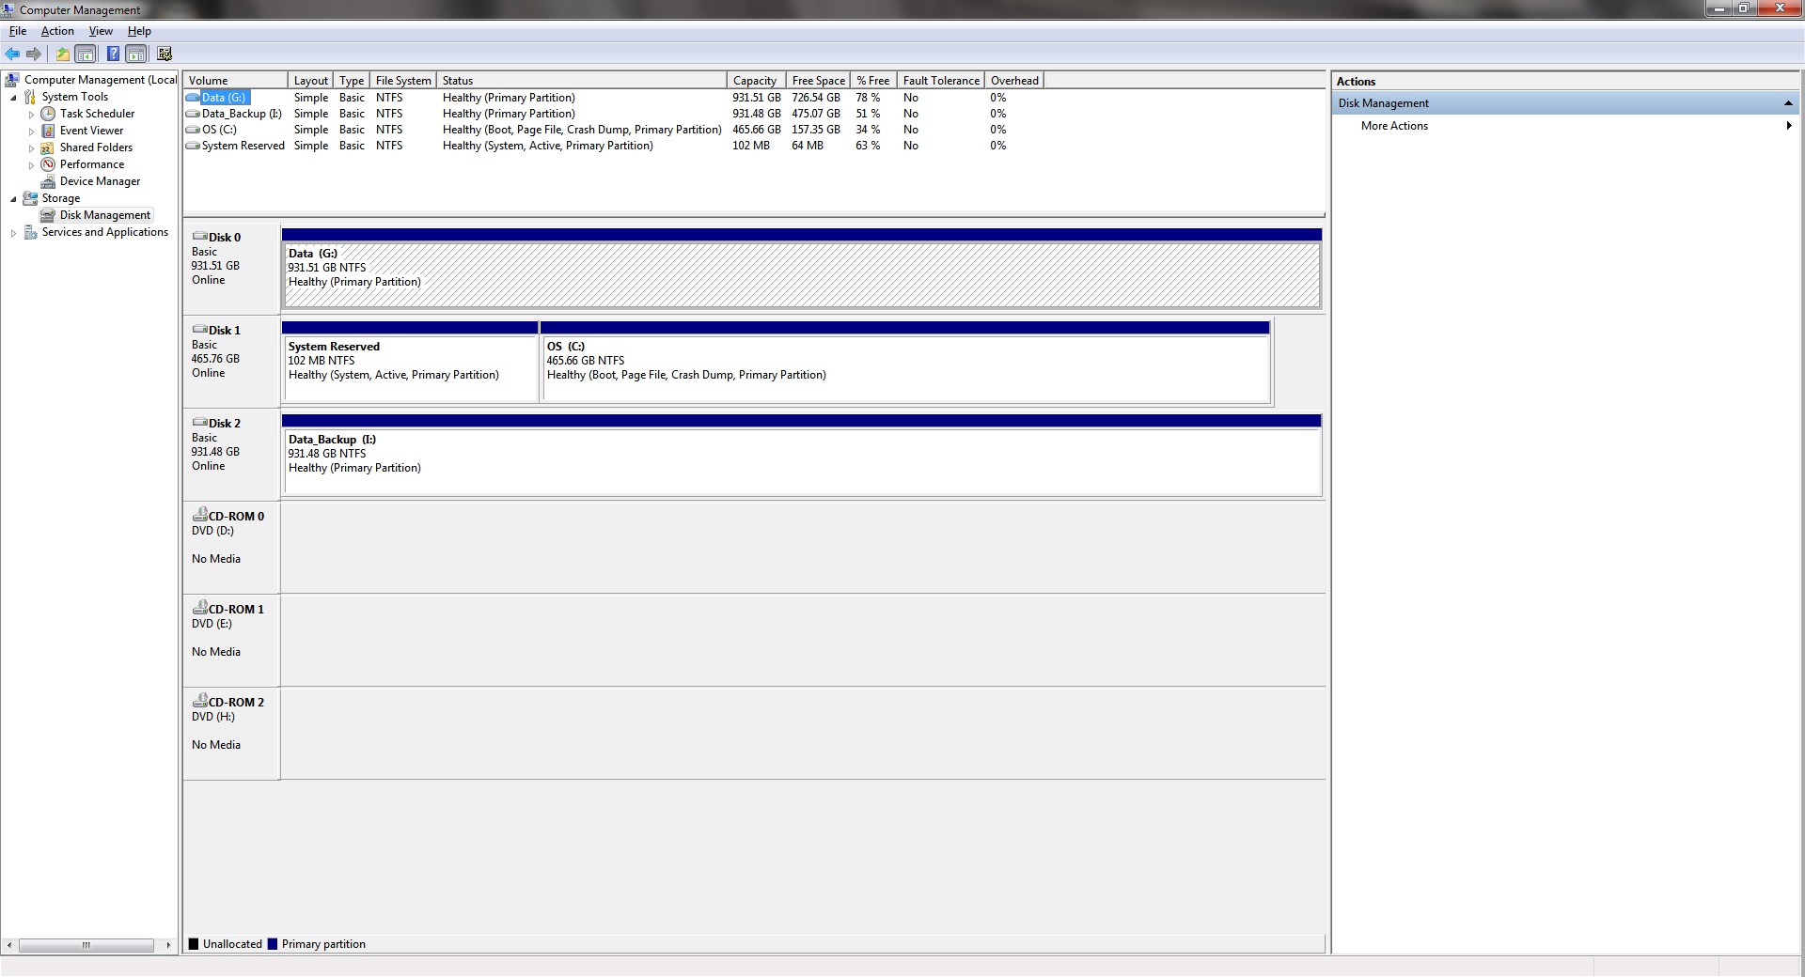Image resolution: width=1805 pixels, height=977 pixels.
Task: Click the gray Forward arrow in toolbar
Action: click(34, 54)
